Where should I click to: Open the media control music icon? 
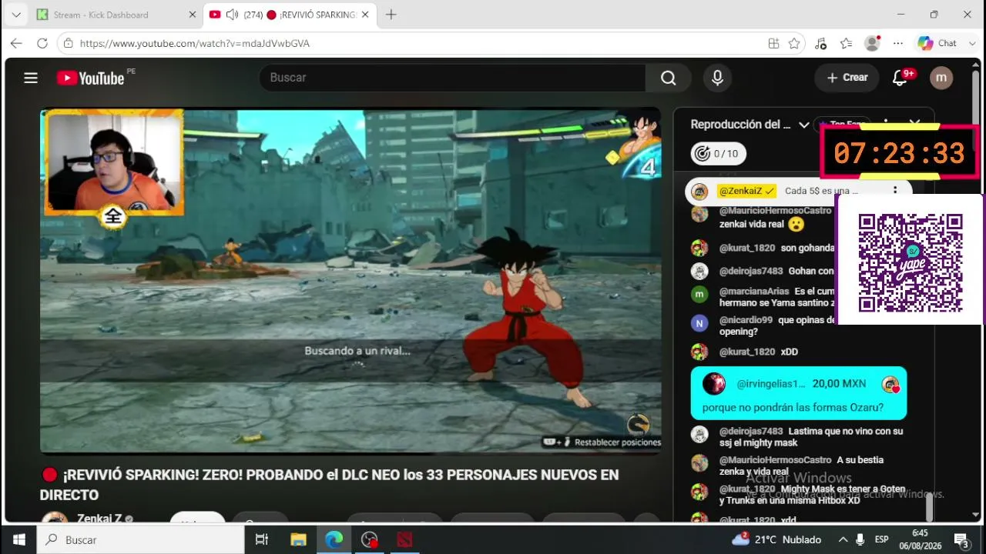coord(820,44)
